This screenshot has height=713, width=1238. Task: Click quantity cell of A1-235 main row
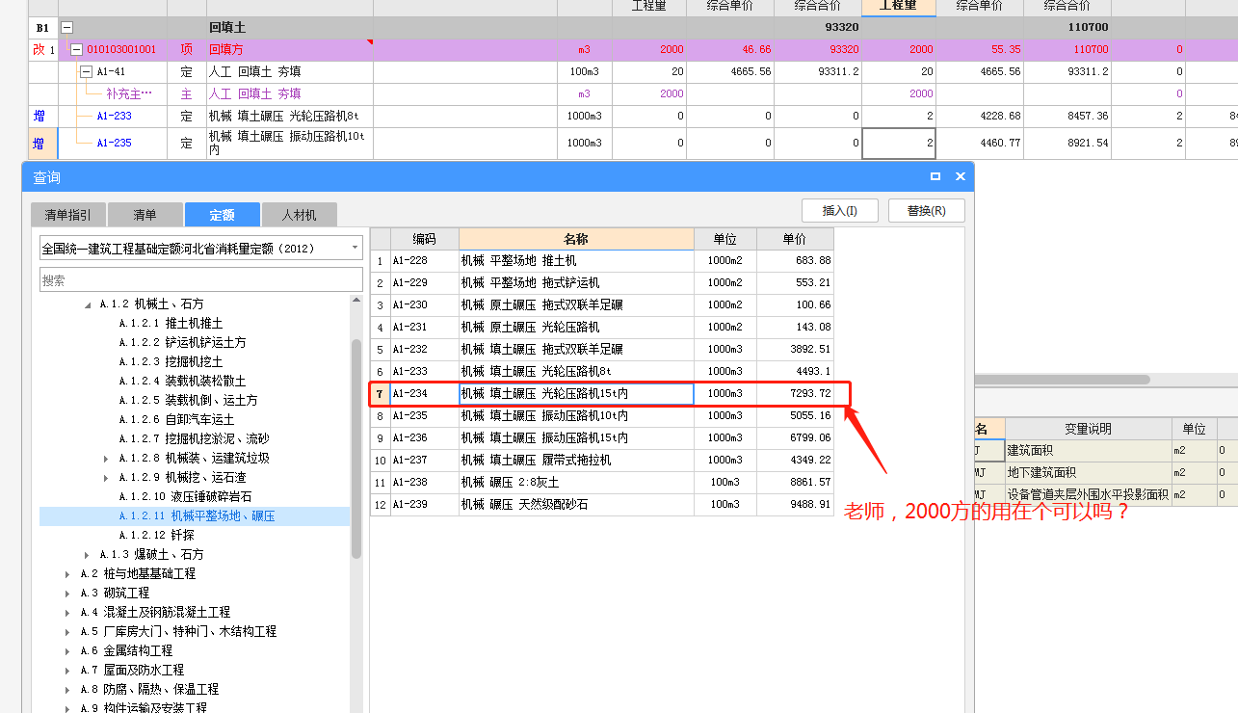point(898,144)
